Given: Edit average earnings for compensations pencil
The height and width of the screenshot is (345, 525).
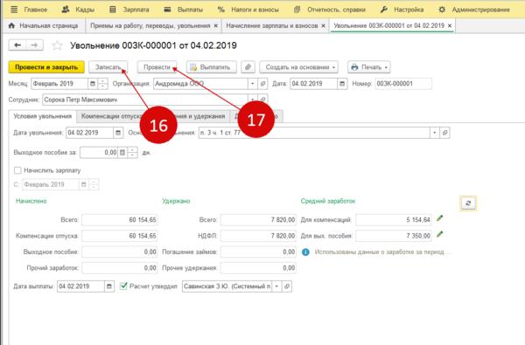Looking at the screenshot, I should pos(440,218).
